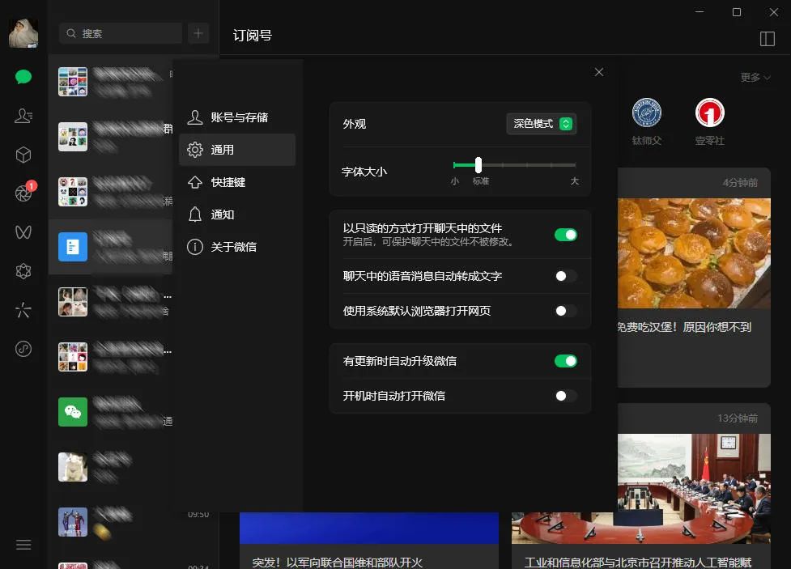Open the white cat avatar chat
The image size is (791, 569).
click(110, 467)
